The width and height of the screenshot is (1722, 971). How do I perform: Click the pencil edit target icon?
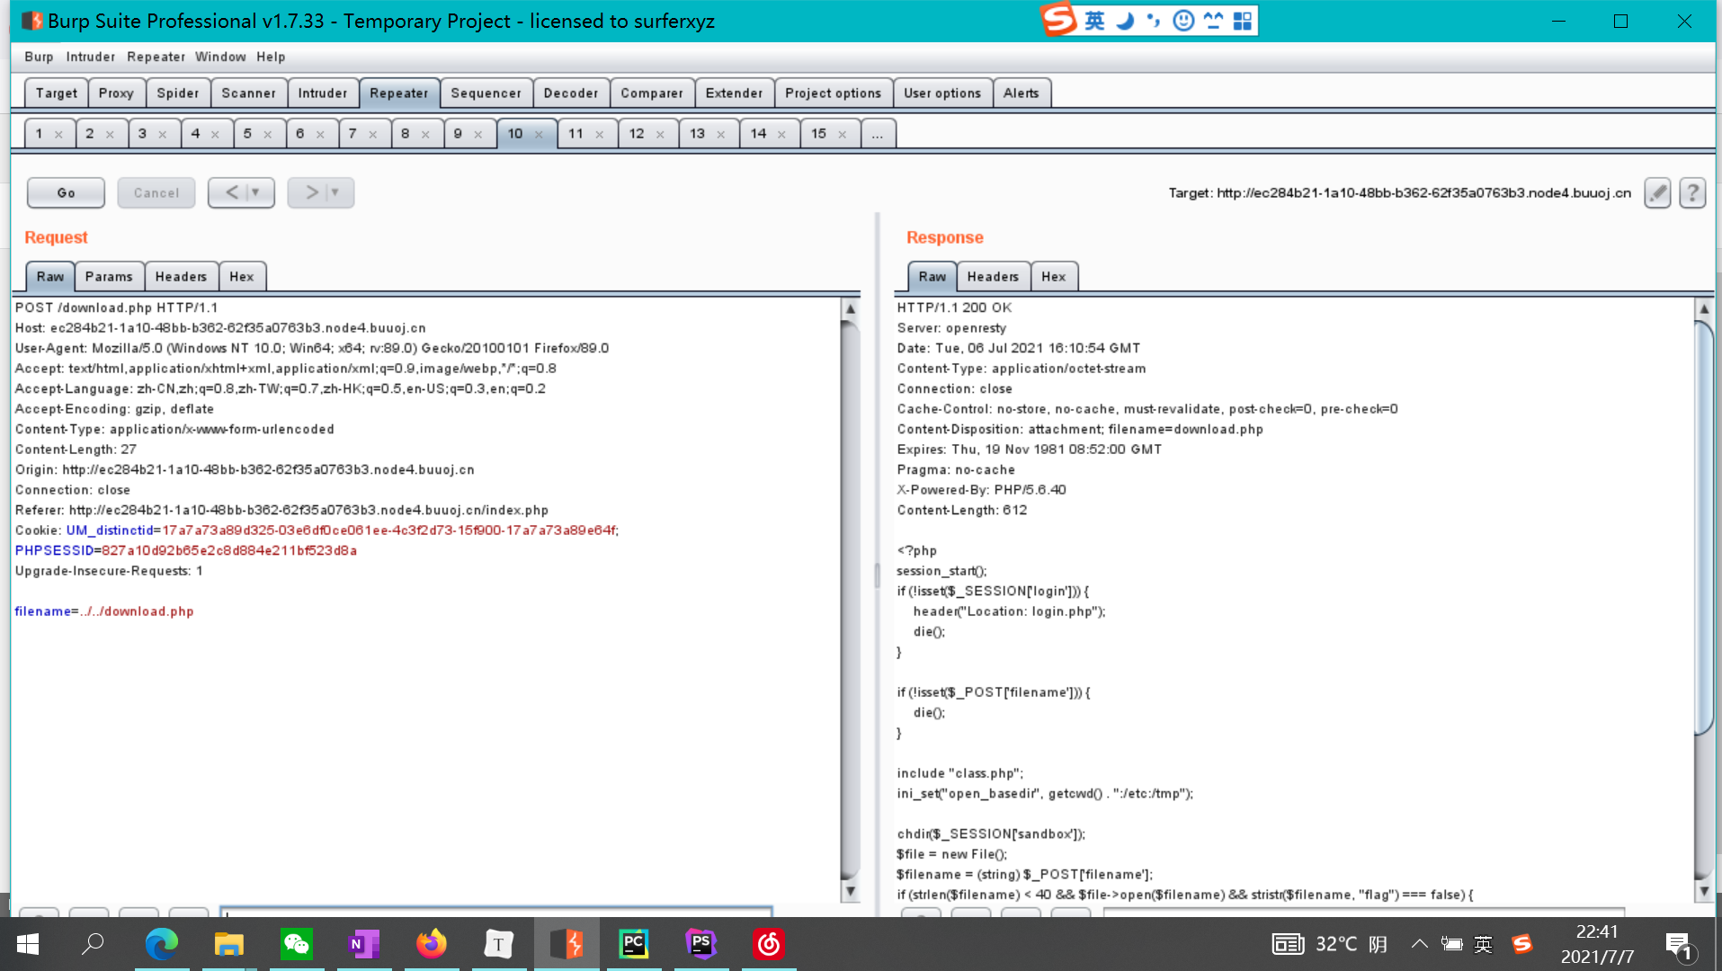point(1657,192)
